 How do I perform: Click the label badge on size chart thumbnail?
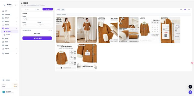coord(143,18)
